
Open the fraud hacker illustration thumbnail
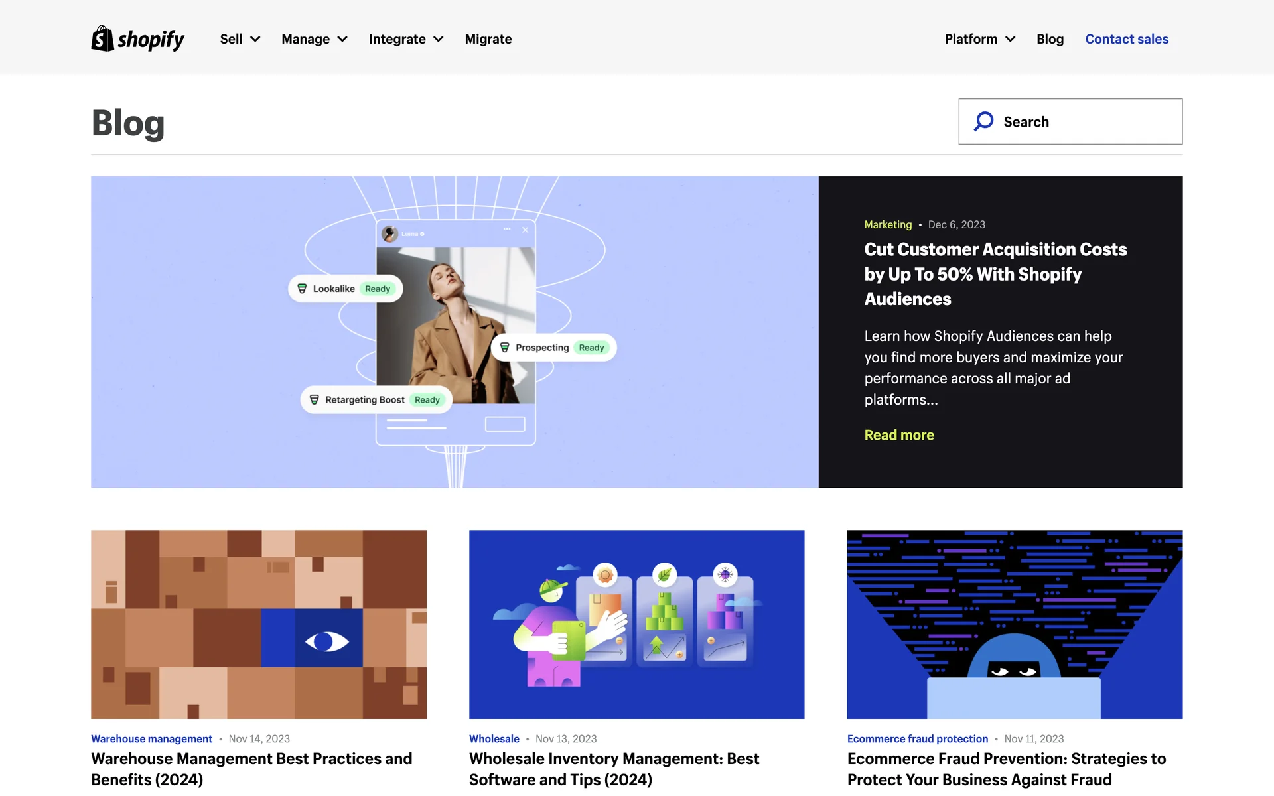point(1014,624)
